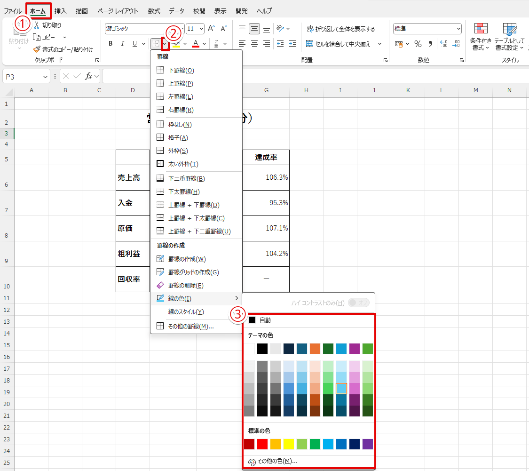Click column header G
The width and height of the screenshot is (529, 471).
tap(266, 90)
